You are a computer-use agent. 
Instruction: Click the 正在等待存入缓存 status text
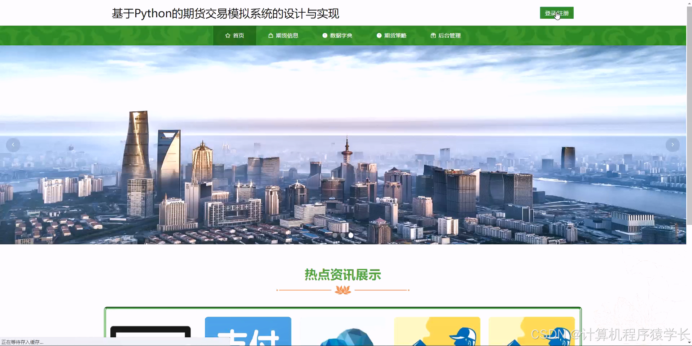tap(22, 342)
